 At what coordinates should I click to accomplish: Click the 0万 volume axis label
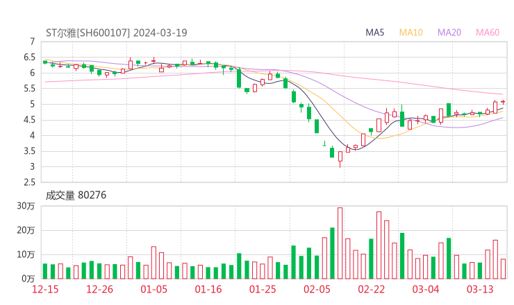[x=28, y=279]
